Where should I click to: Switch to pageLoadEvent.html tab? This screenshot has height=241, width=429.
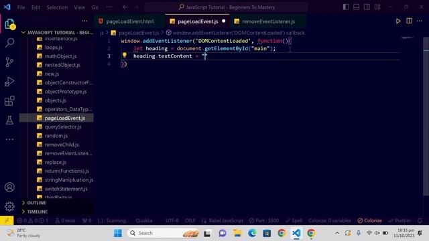[129, 21]
